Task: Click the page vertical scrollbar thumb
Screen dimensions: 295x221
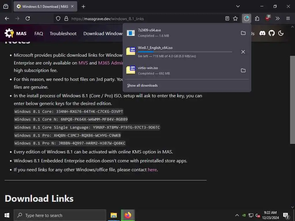Action: pyautogui.click(x=292, y=100)
